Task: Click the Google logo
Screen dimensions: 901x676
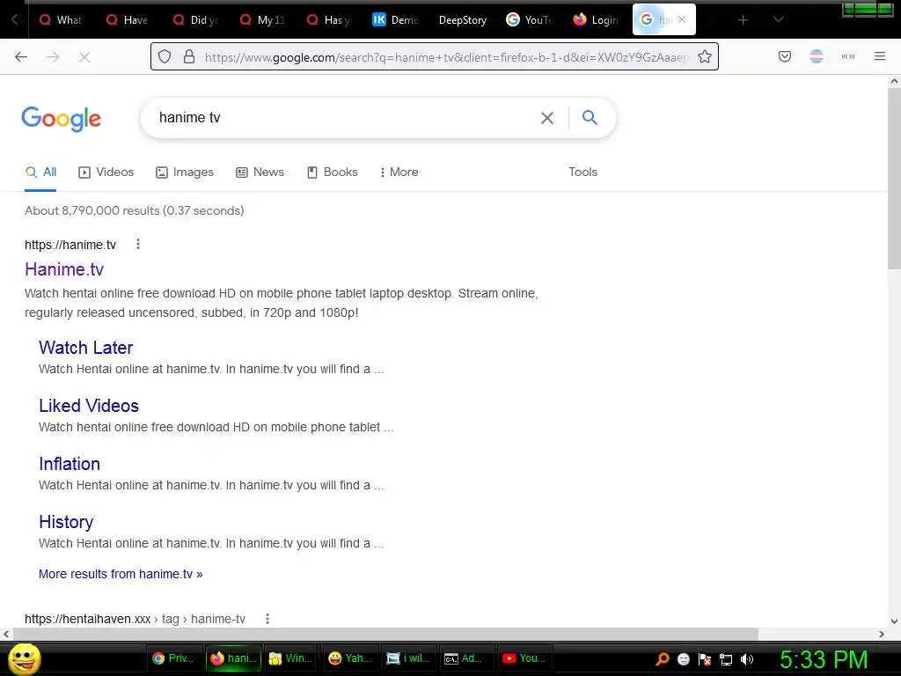Action: (62, 119)
